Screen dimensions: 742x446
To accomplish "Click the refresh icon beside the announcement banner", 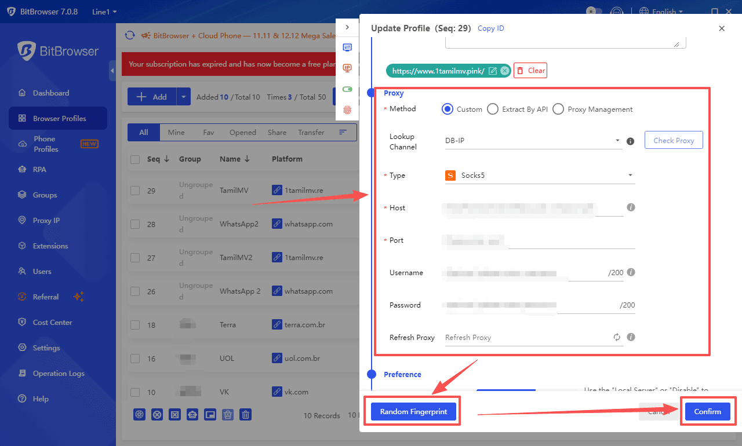I will coord(130,35).
